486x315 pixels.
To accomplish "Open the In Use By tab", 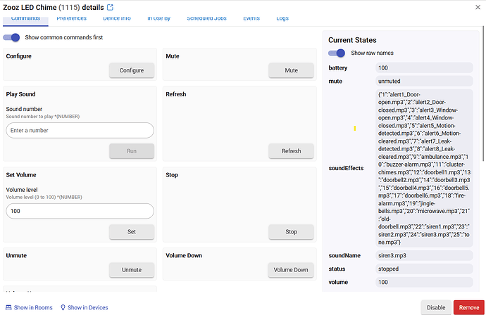I will [158, 18].
